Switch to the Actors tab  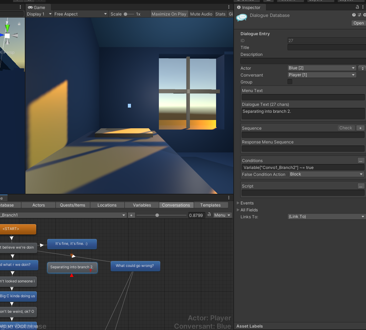(39, 205)
